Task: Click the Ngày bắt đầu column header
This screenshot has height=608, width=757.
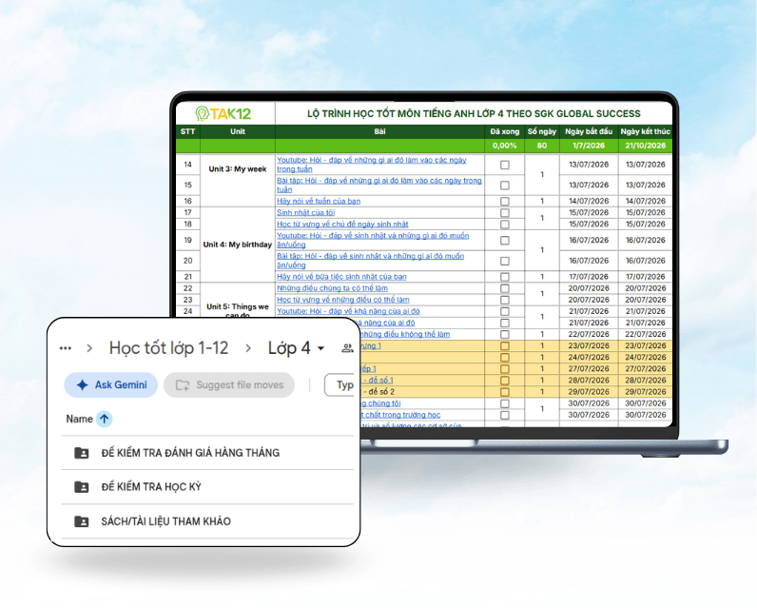Action: coord(589,131)
